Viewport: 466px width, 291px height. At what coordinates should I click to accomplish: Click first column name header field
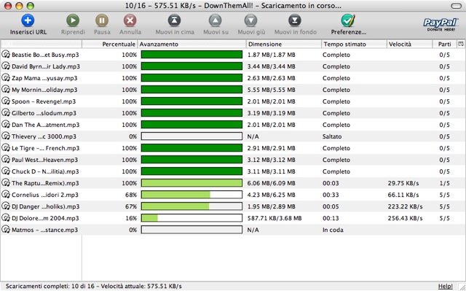point(41,44)
